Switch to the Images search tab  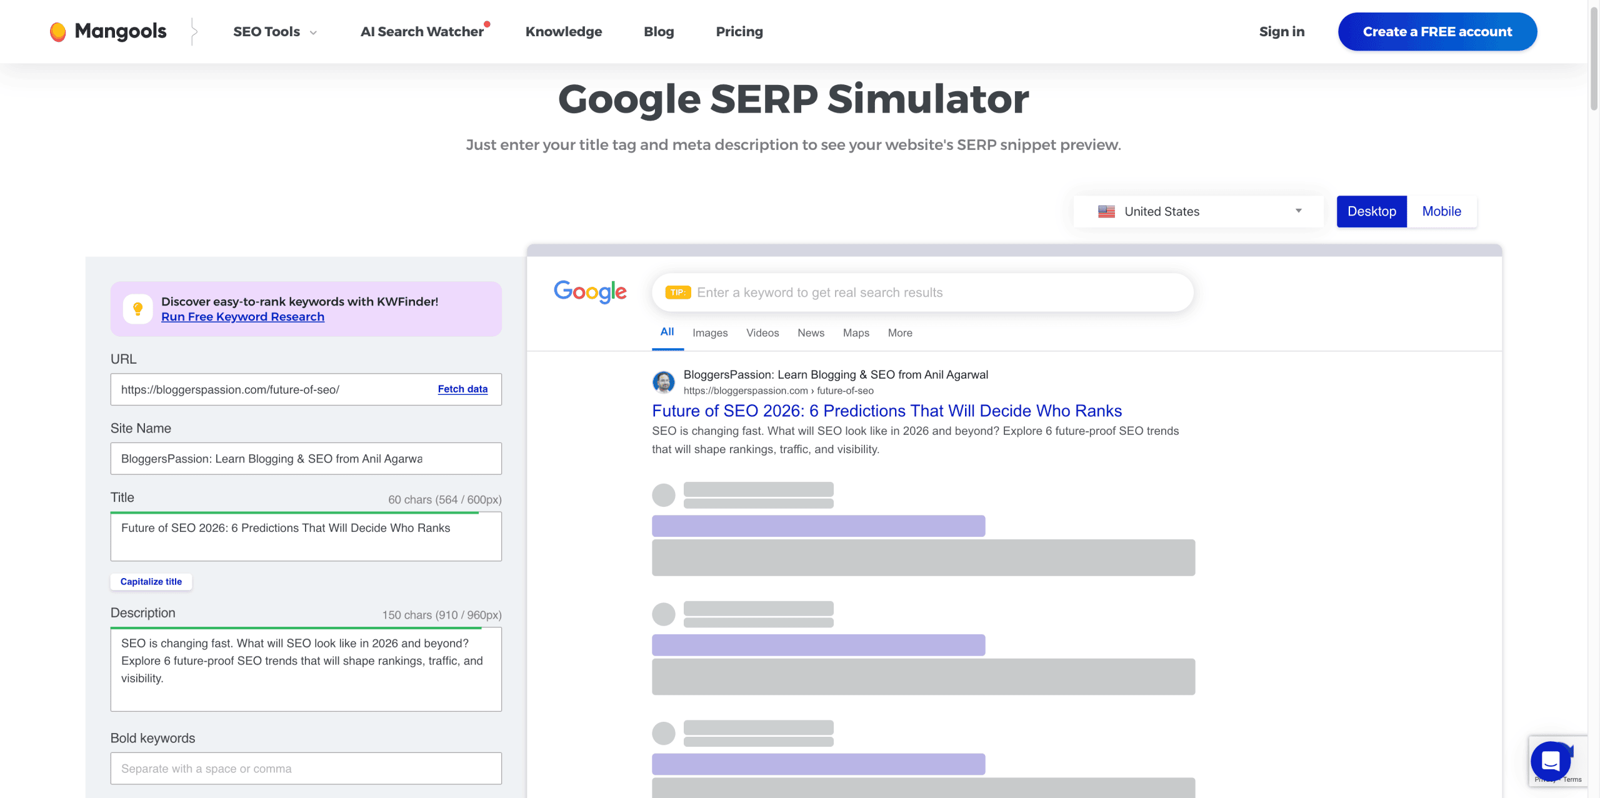tap(709, 333)
